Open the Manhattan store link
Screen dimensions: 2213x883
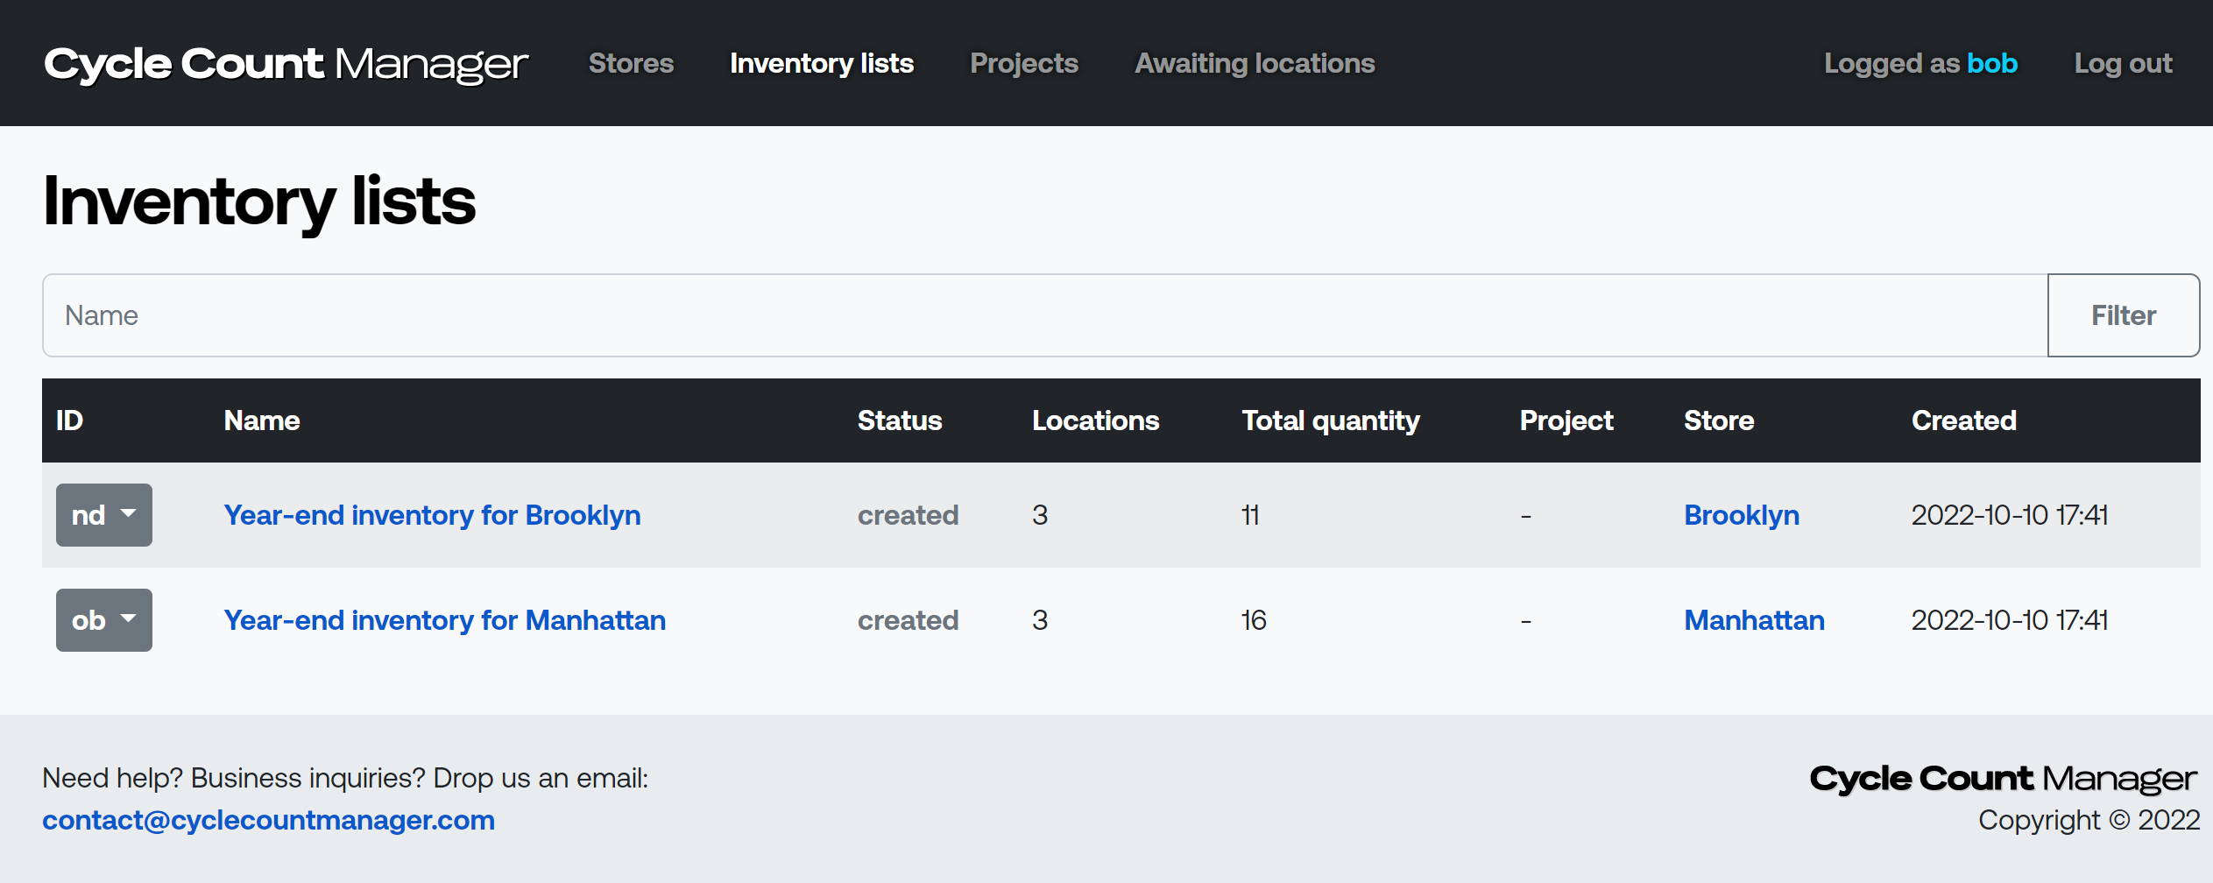(1754, 620)
